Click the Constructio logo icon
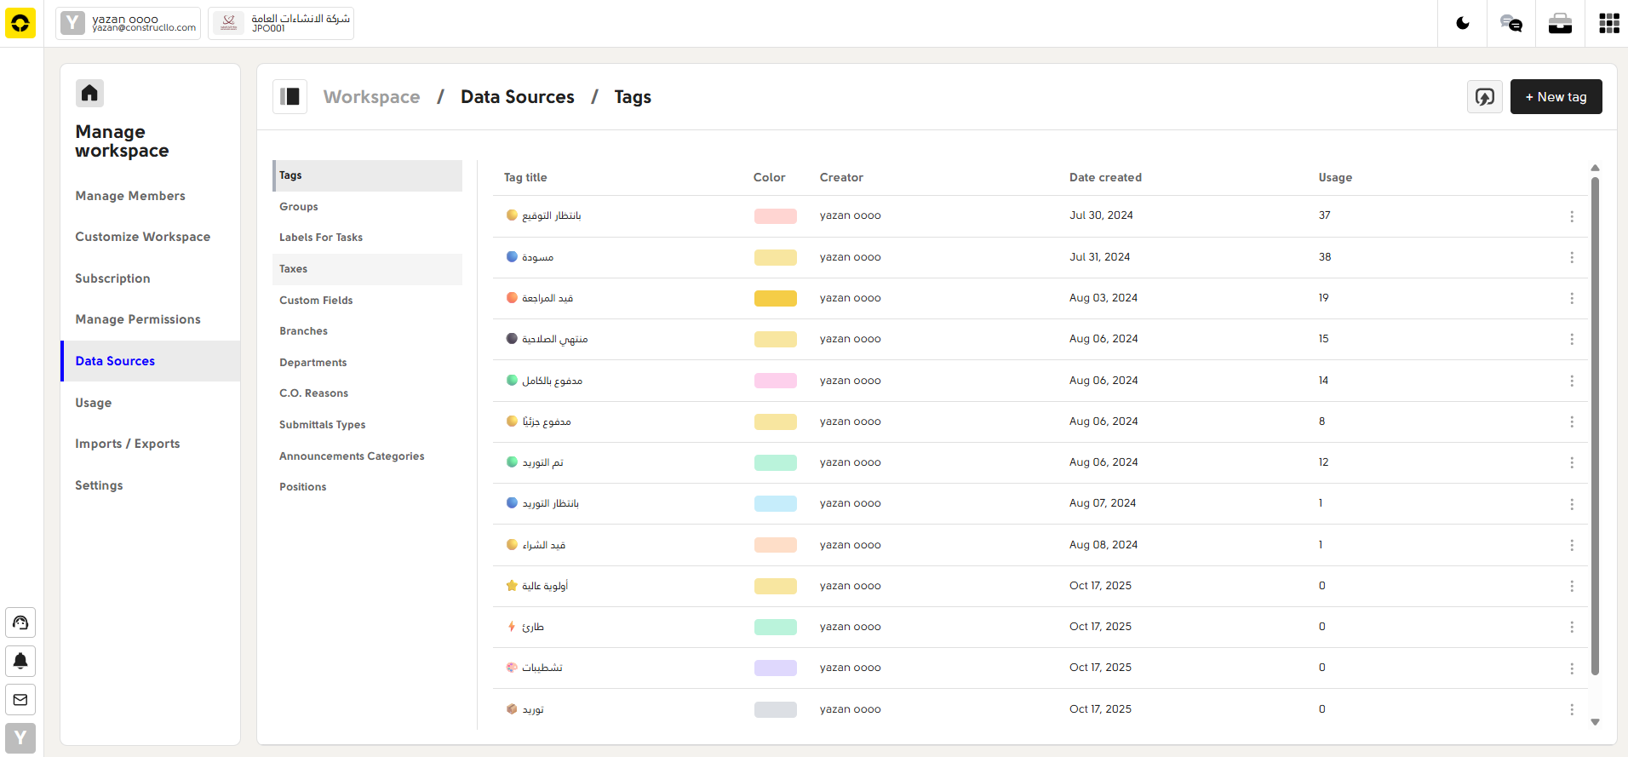Screen dimensions: 1628x757 [20, 23]
